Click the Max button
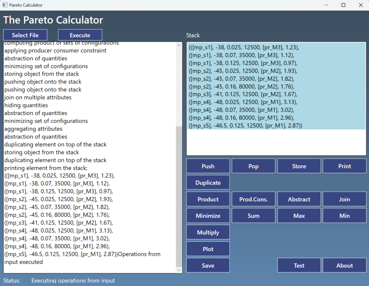This screenshot has height=286, width=369. [299, 216]
